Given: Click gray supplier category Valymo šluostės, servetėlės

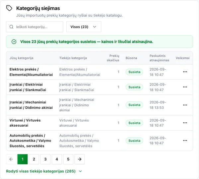Looking at the screenshot, I should tap(79, 141).
